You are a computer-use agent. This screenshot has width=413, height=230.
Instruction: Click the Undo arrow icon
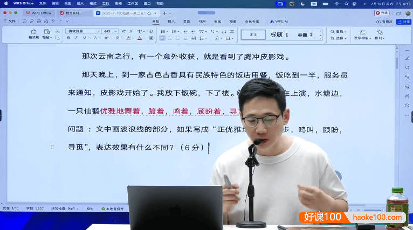tap(53, 21)
